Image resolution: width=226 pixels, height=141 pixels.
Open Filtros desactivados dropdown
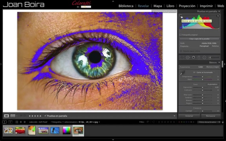click(209, 122)
